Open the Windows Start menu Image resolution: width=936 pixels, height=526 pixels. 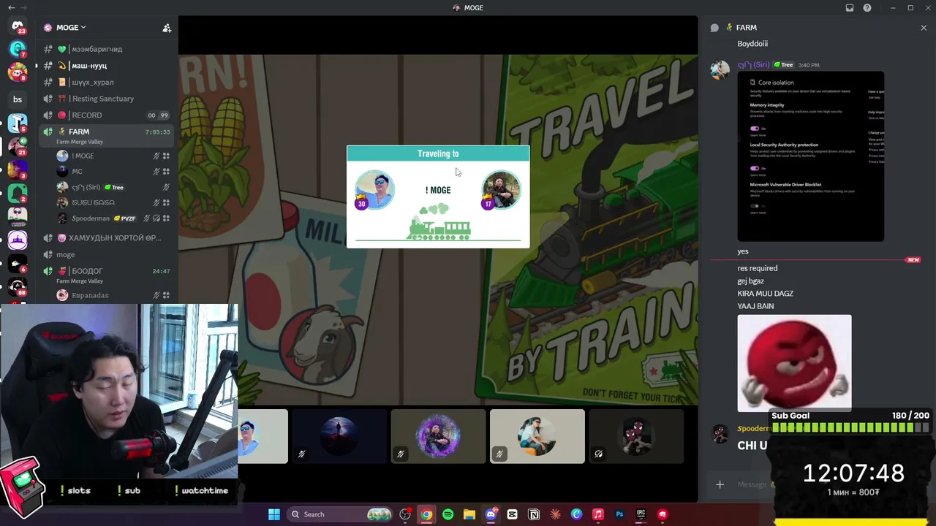(x=274, y=514)
